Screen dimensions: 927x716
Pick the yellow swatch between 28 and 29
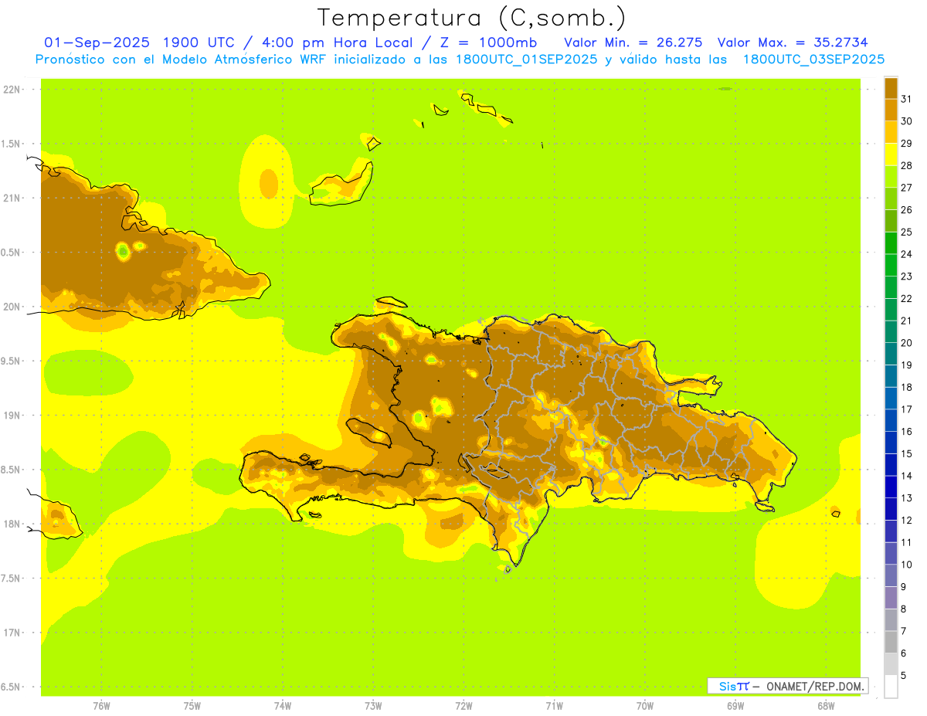(x=891, y=154)
